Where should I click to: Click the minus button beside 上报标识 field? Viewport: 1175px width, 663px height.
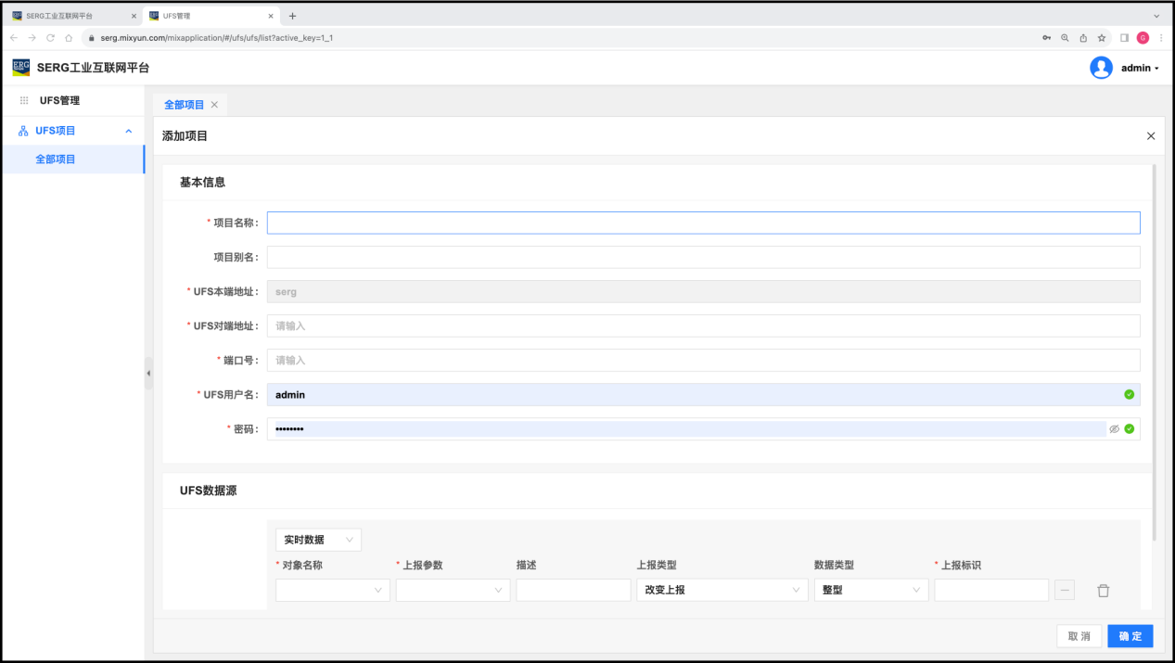pos(1065,591)
